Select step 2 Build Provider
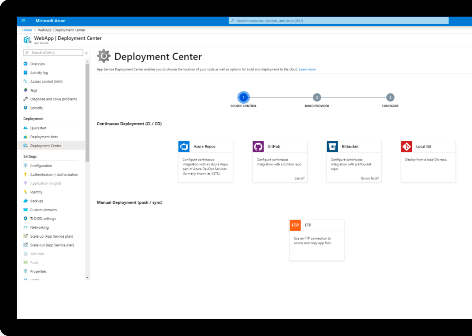 [317, 97]
